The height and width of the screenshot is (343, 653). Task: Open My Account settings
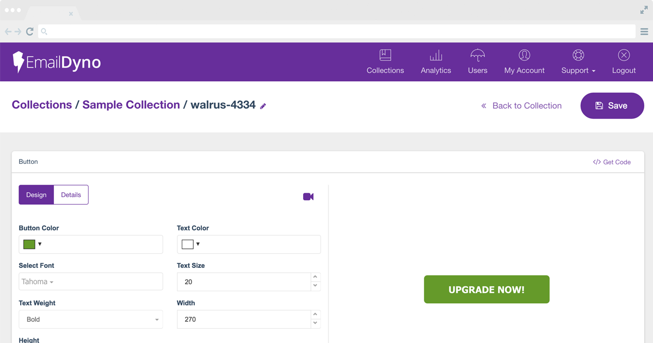coord(524,62)
